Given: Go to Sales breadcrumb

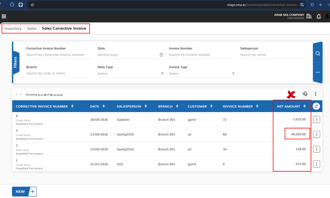Looking at the screenshot, I should [32, 29].
